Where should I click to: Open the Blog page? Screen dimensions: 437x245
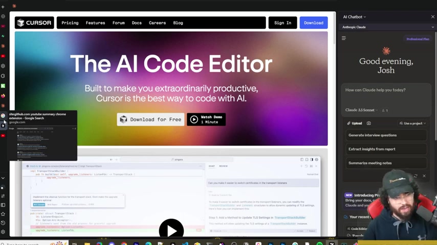pyautogui.click(x=178, y=23)
